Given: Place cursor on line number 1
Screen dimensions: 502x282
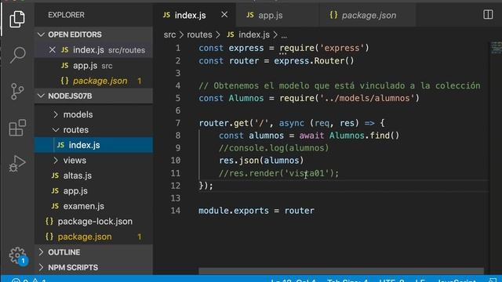Looking at the screenshot, I should pyautogui.click(x=178, y=48).
